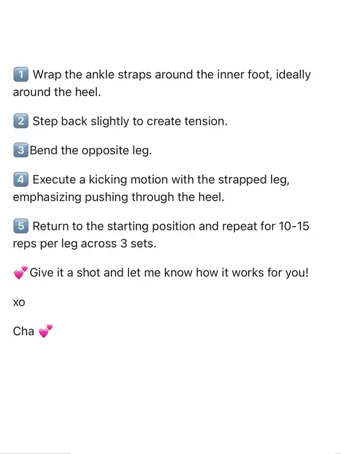Click the pink hearts emoji before 'Give it a shot'
341x454 pixels.
coord(20,273)
